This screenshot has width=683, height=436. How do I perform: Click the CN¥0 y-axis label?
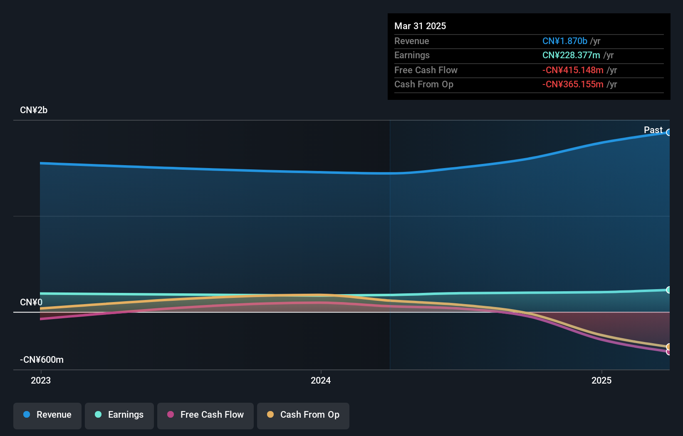pos(31,302)
